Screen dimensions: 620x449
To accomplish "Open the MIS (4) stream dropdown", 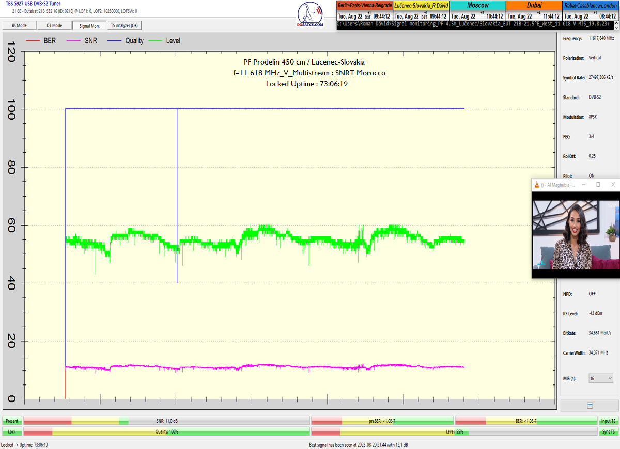I will [600, 378].
